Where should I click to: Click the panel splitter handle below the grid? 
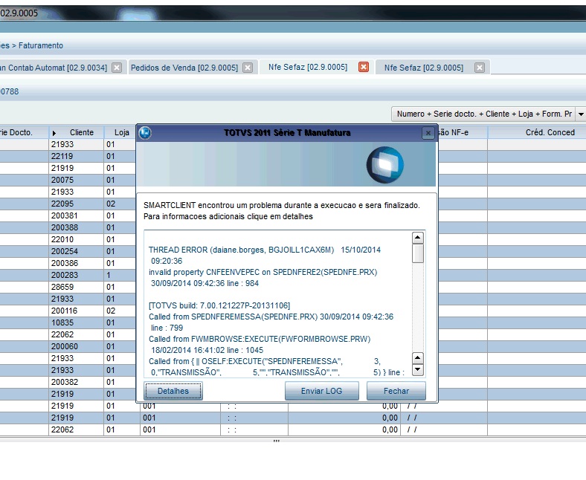tap(277, 441)
